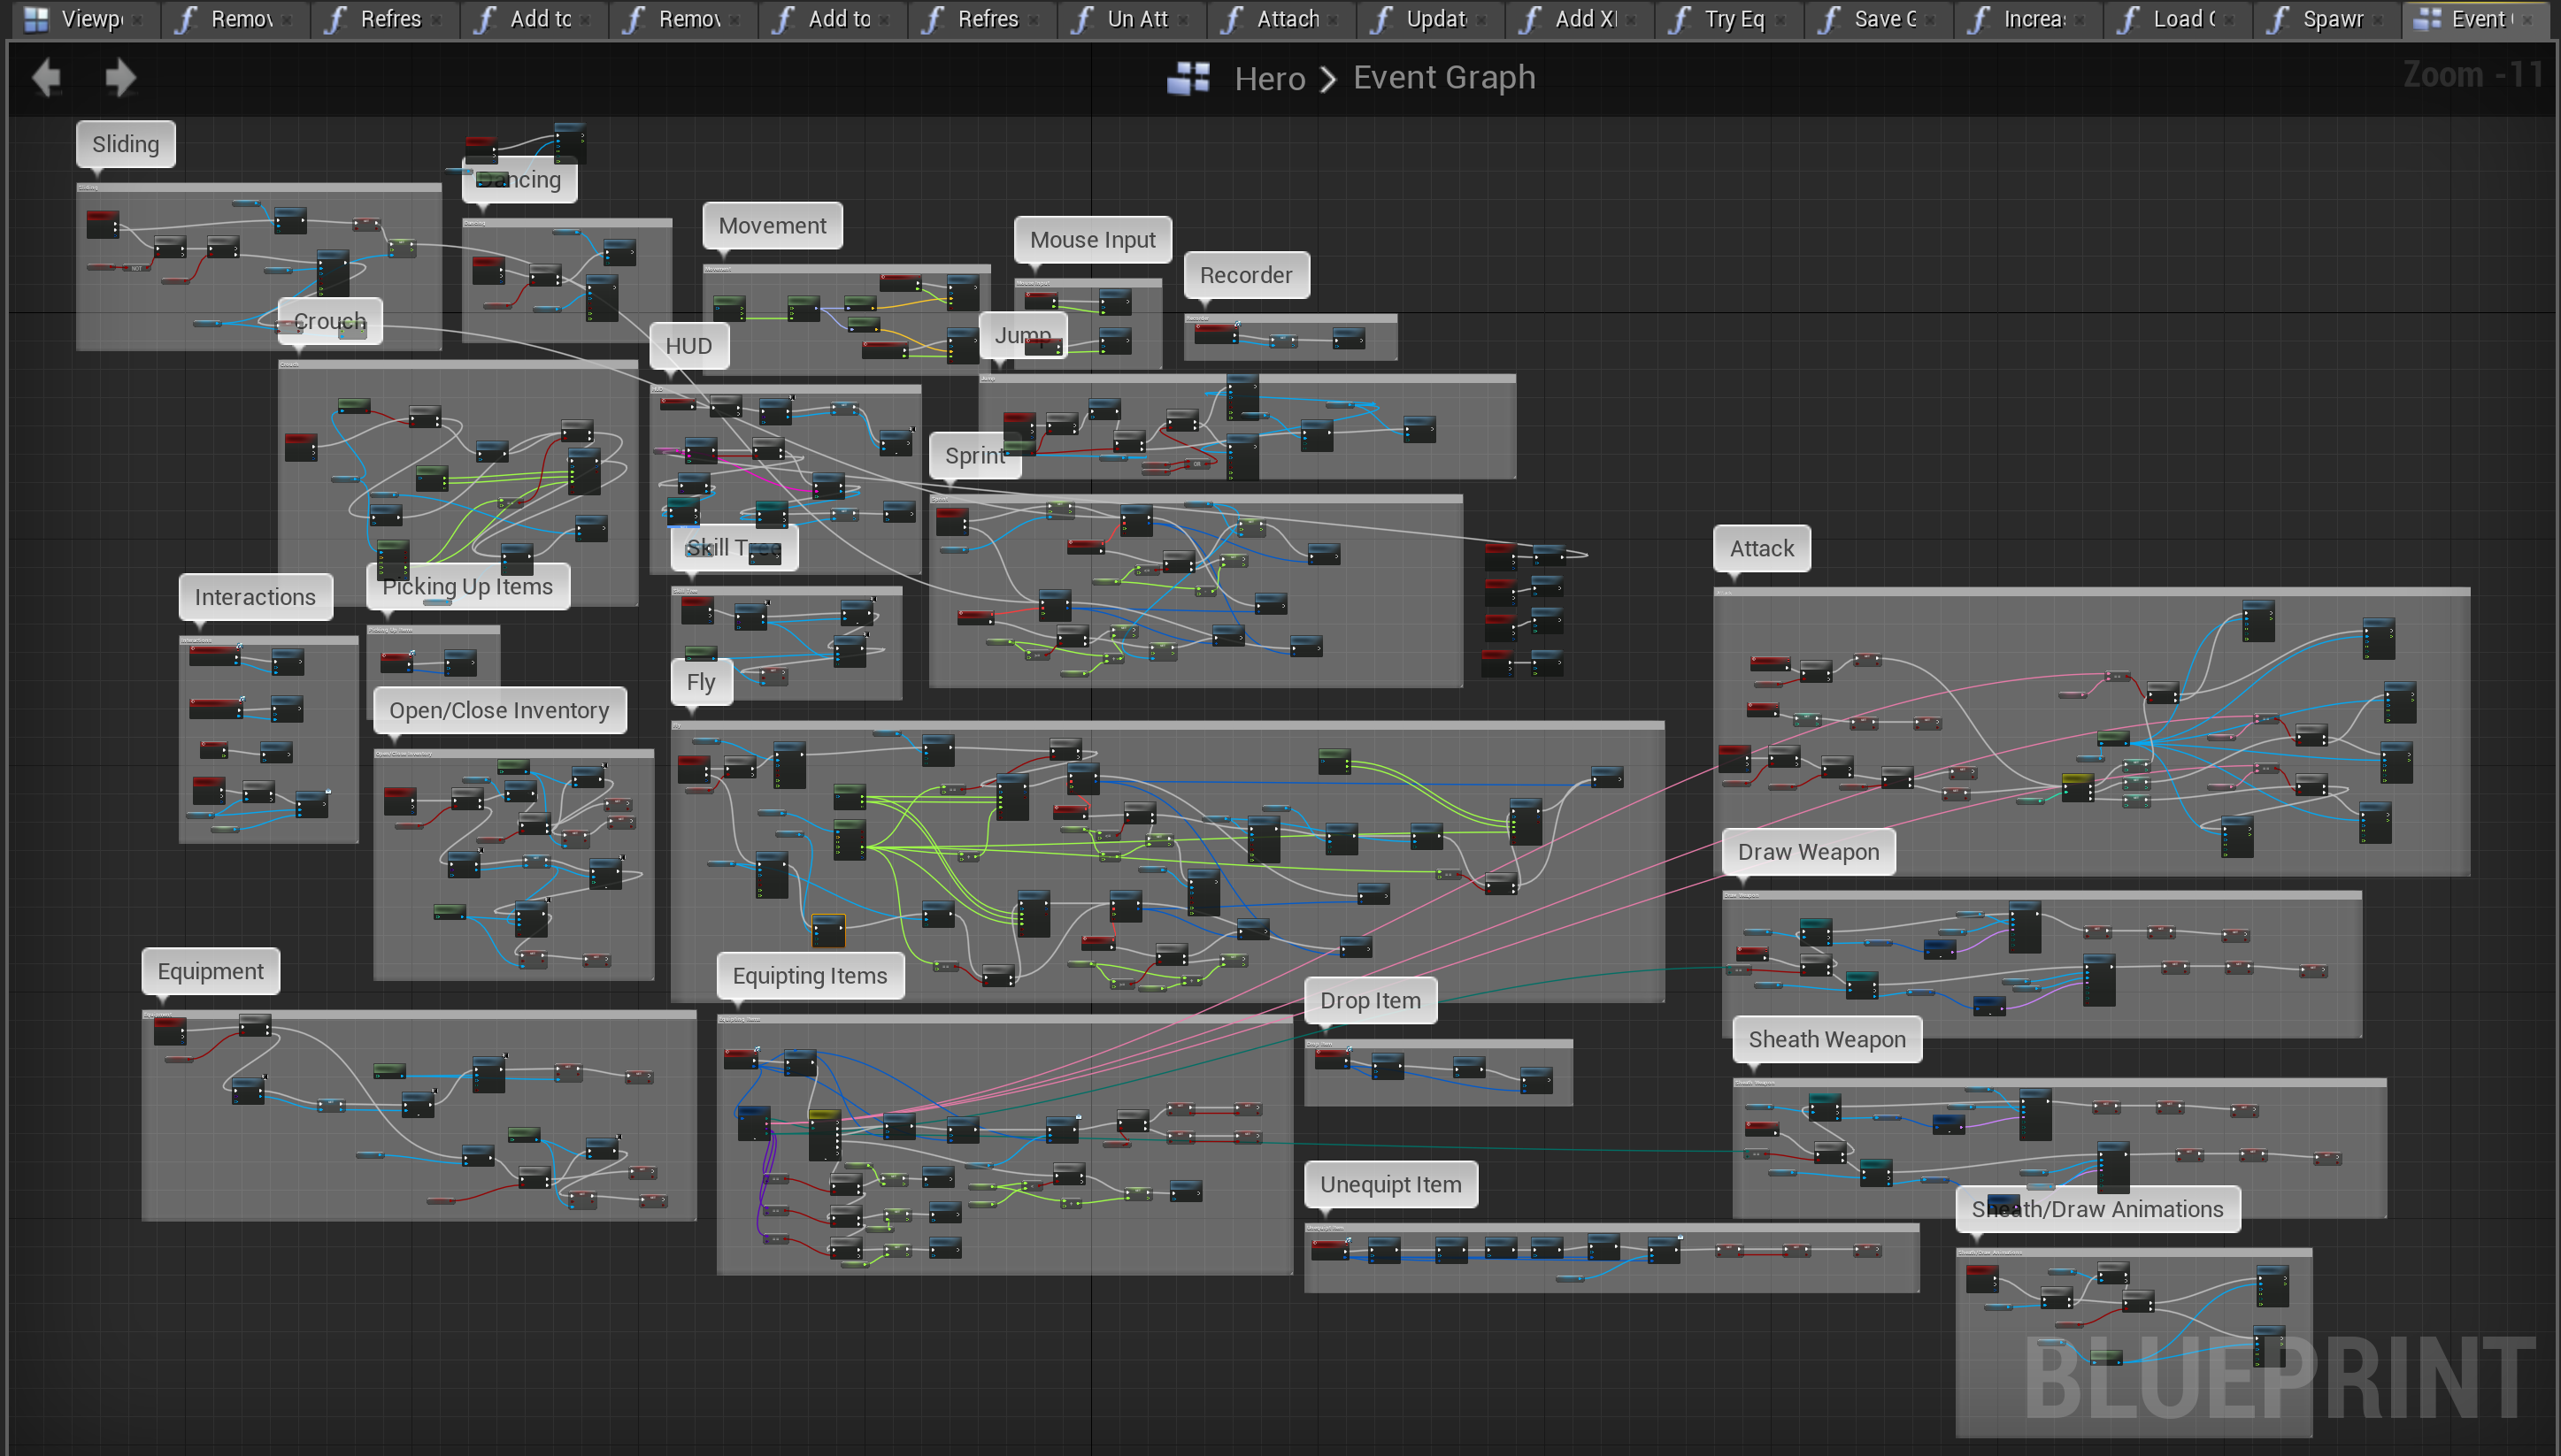Select the Mouse Input comment label
Image resolution: width=2561 pixels, height=1456 pixels.
pyautogui.click(x=1092, y=240)
